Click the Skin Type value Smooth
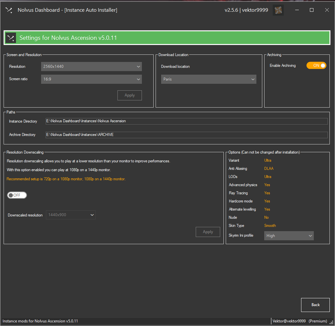 point(270,226)
